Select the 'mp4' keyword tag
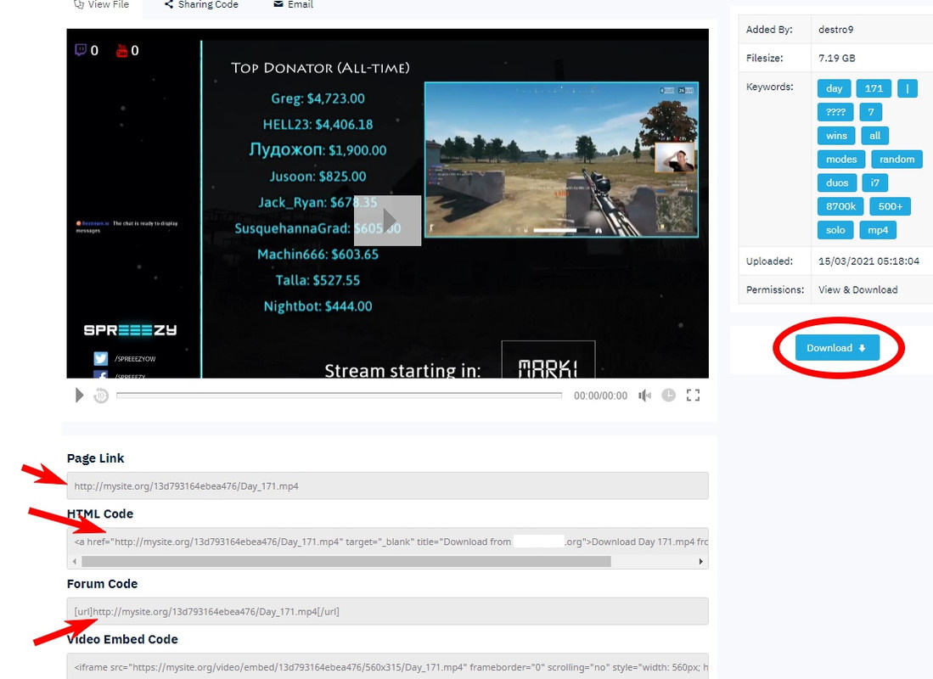Image resolution: width=933 pixels, height=679 pixels. 878,230
